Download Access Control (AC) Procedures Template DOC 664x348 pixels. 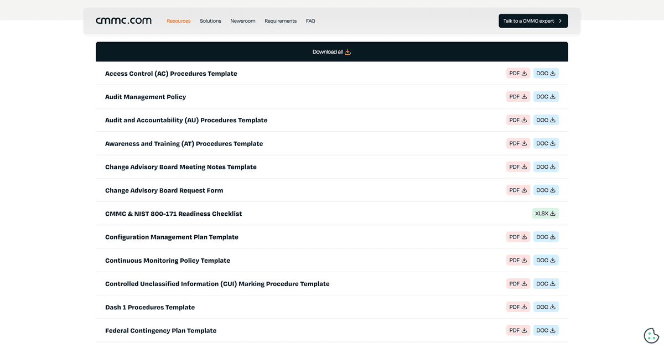[x=546, y=73]
